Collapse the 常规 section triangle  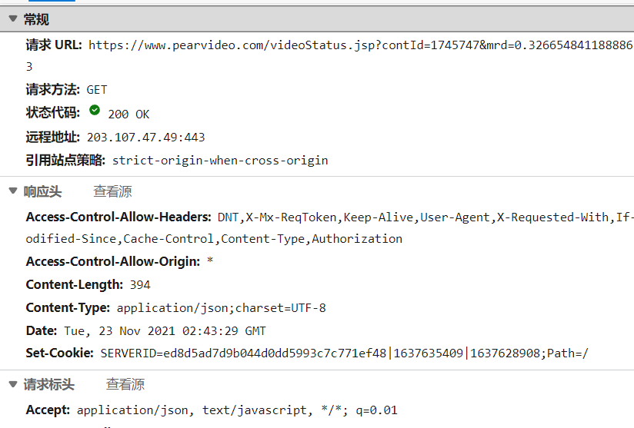[13, 18]
